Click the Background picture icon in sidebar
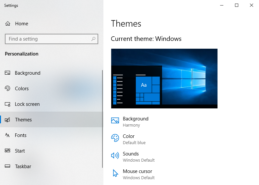Image resolution: width=259 pixels, height=185 pixels. (x=7, y=73)
